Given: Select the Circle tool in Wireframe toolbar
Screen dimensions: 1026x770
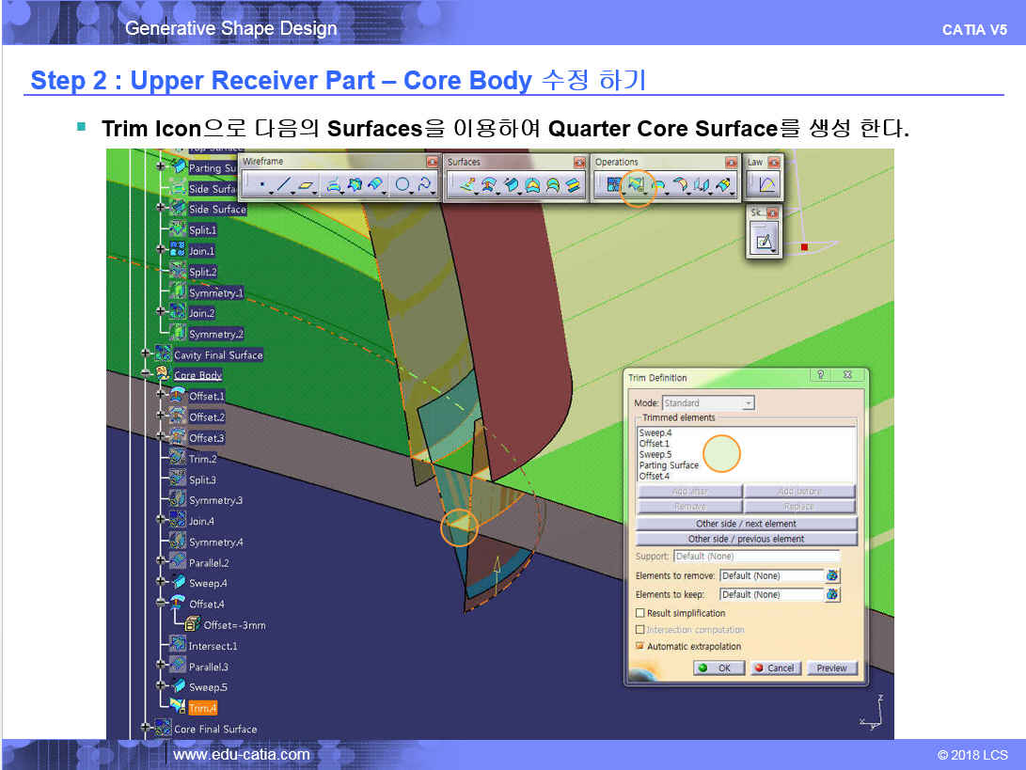Looking at the screenshot, I should (x=403, y=185).
